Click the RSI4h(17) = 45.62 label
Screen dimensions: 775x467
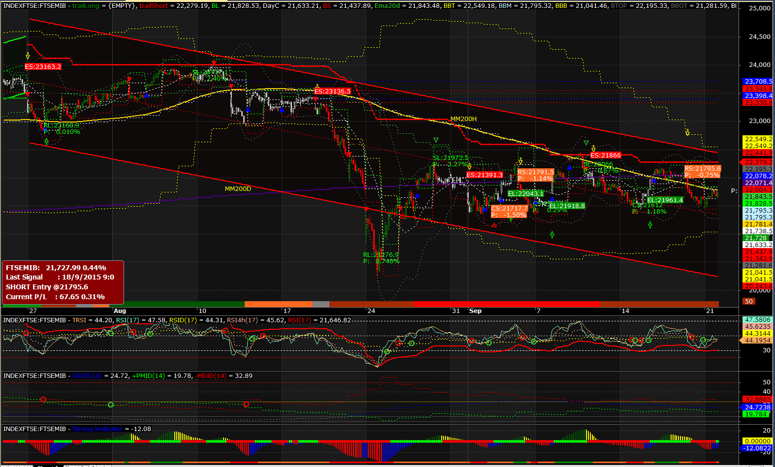click(256, 320)
